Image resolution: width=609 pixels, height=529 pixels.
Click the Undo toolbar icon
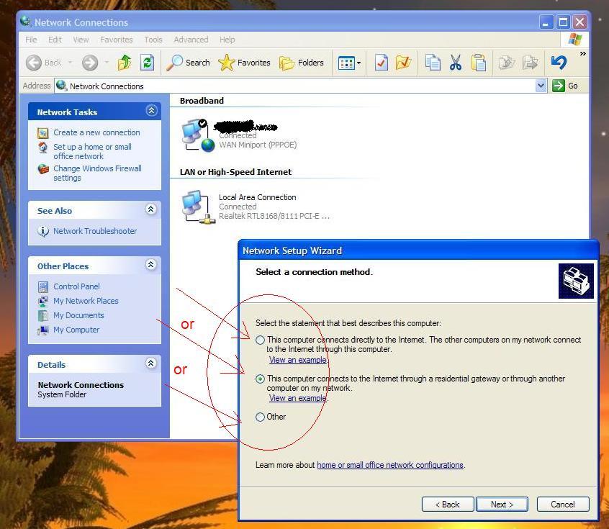pyautogui.click(x=559, y=63)
